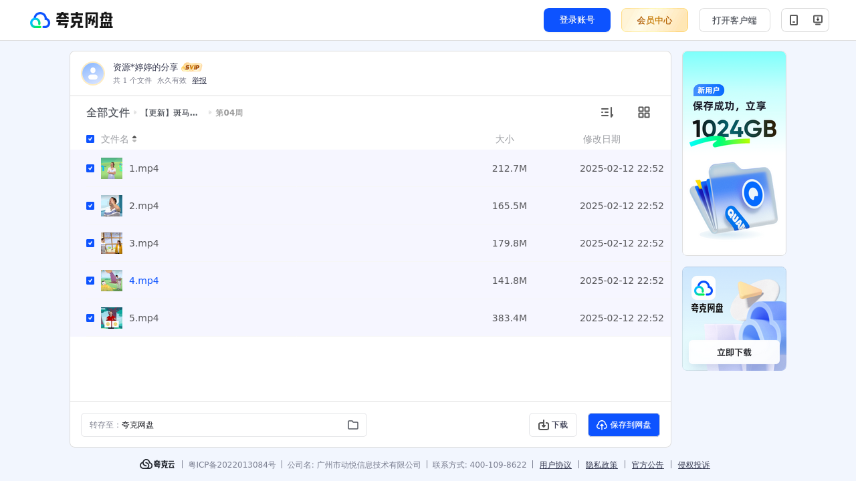The height and width of the screenshot is (481, 856).
Task: Click the desktop download icon in the header
Action: coord(817,20)
